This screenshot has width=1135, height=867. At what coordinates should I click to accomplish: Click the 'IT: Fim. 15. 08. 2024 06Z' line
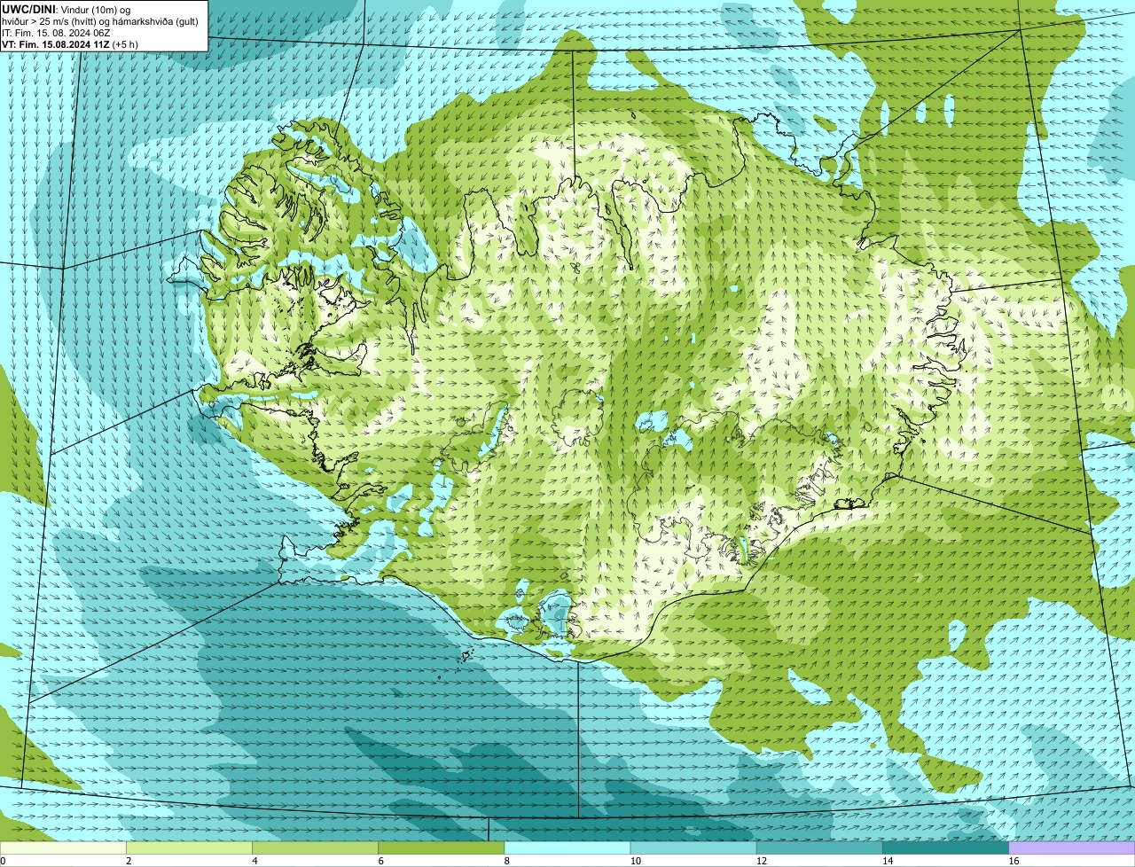tap(56, 33)
